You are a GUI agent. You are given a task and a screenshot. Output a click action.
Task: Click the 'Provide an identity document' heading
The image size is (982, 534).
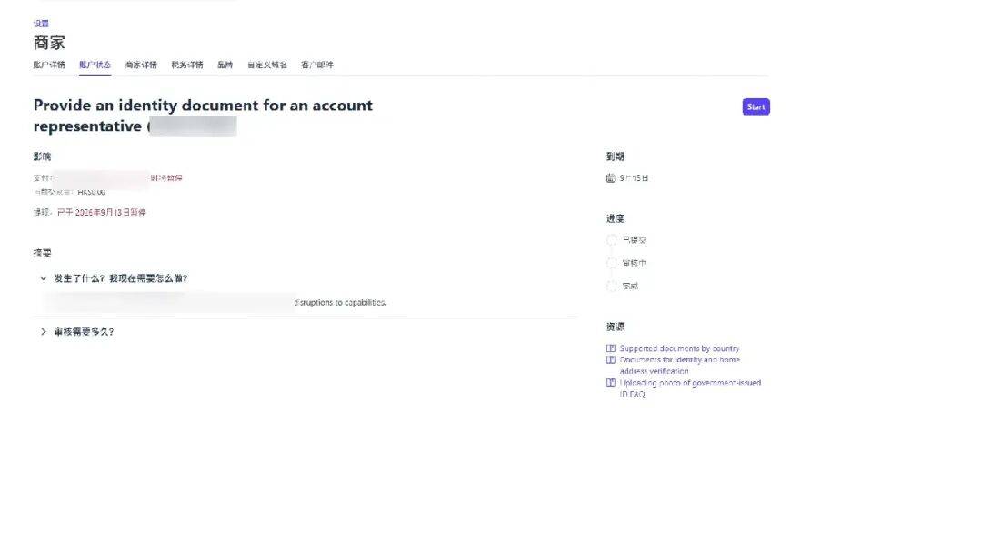pyautogui.click(x=203, y=116)
